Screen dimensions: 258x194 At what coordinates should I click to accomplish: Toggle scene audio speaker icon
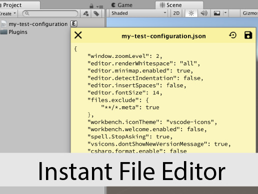204,13
